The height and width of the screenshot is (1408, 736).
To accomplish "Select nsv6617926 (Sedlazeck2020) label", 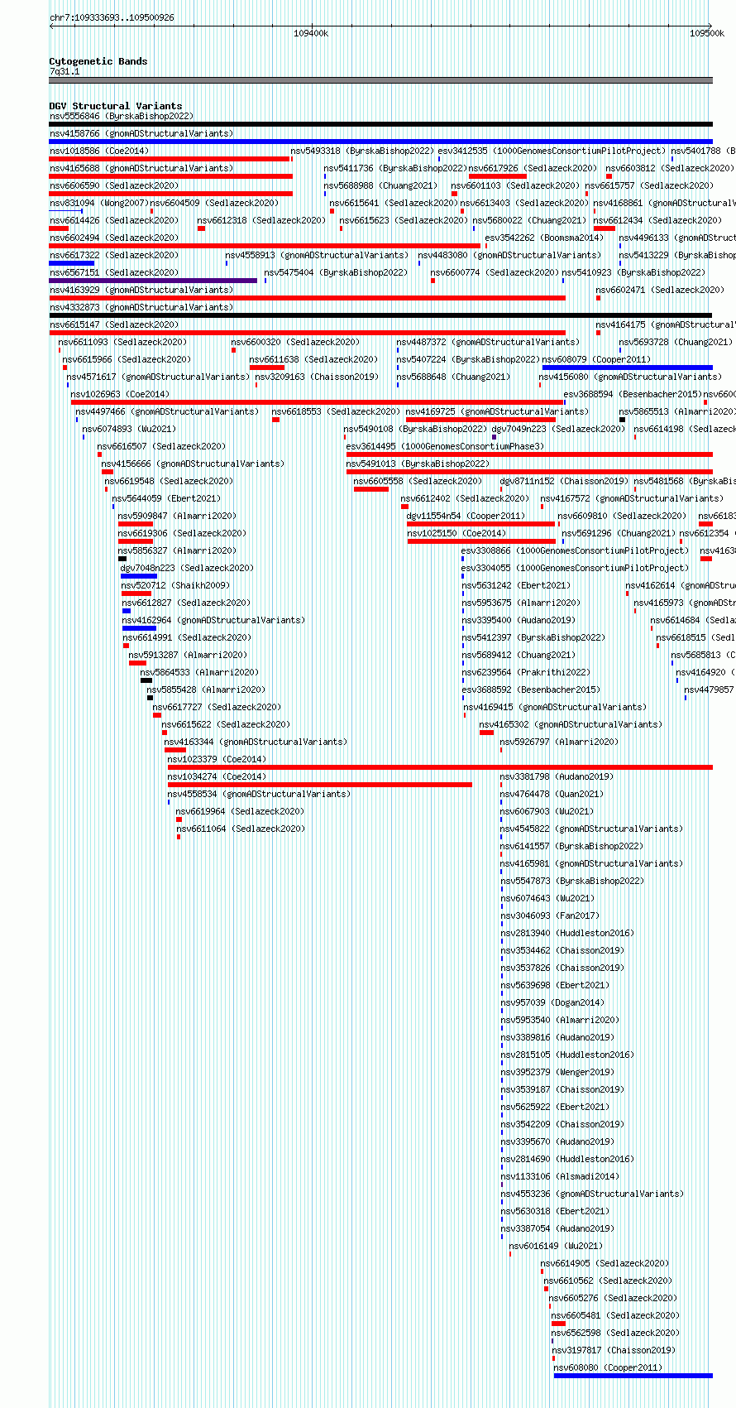I will [533, 169].
